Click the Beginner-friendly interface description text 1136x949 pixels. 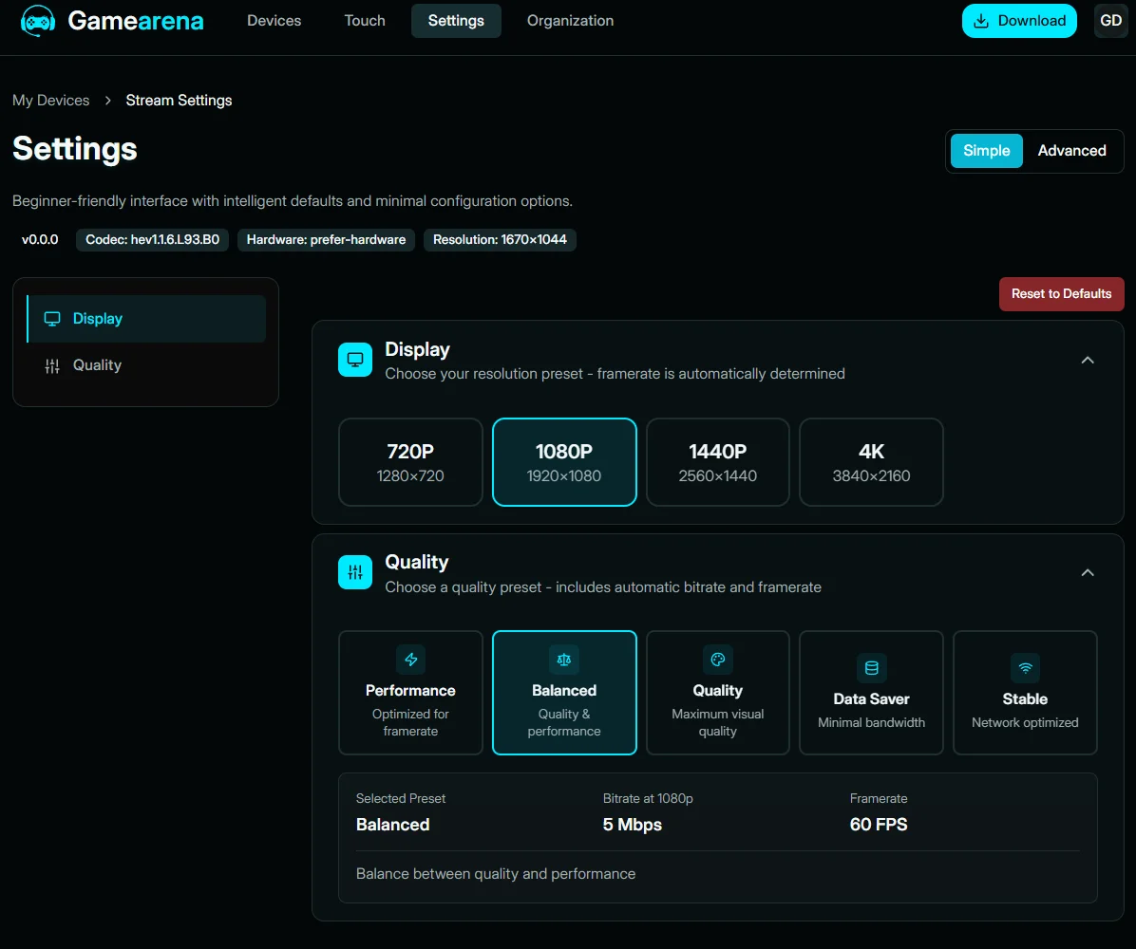tap(293, 201)
